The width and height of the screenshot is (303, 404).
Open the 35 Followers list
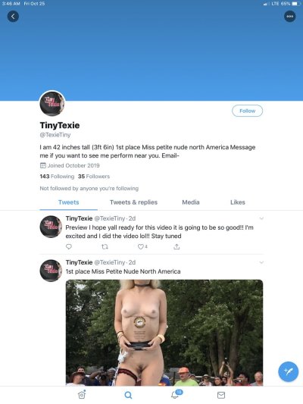pos(94,177)
